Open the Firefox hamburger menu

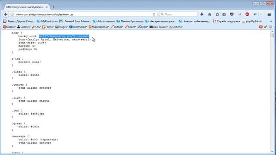269,14
